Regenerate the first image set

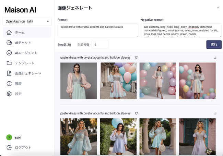coord(136,58)
